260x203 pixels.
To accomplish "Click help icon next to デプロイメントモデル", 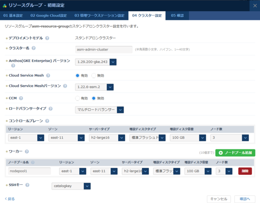I will coord(47,38).
